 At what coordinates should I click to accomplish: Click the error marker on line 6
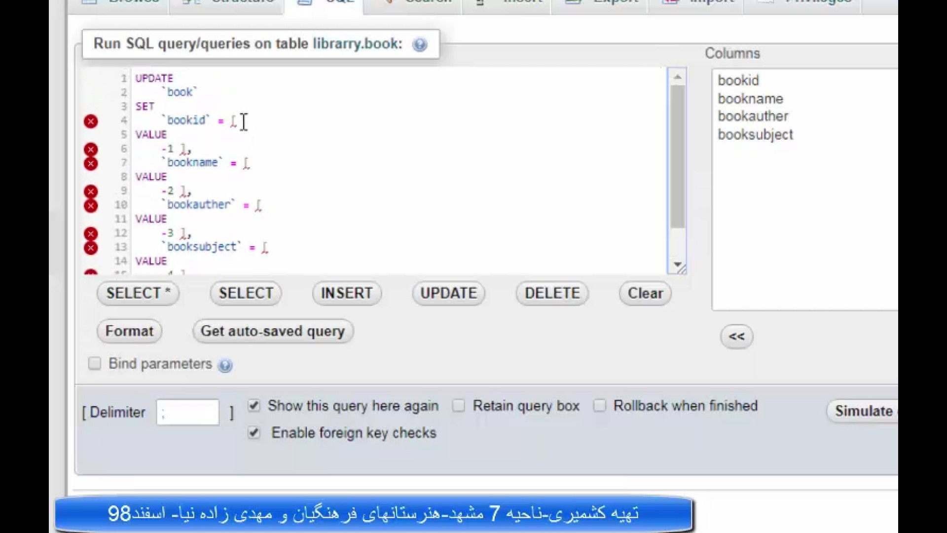(91, 149)
